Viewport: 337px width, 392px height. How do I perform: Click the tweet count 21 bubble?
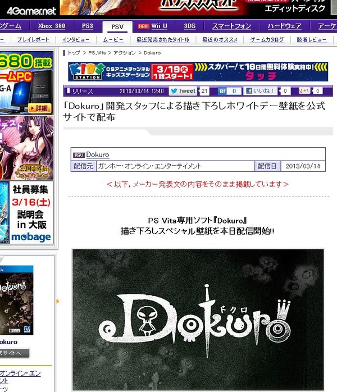click(204, 91)
